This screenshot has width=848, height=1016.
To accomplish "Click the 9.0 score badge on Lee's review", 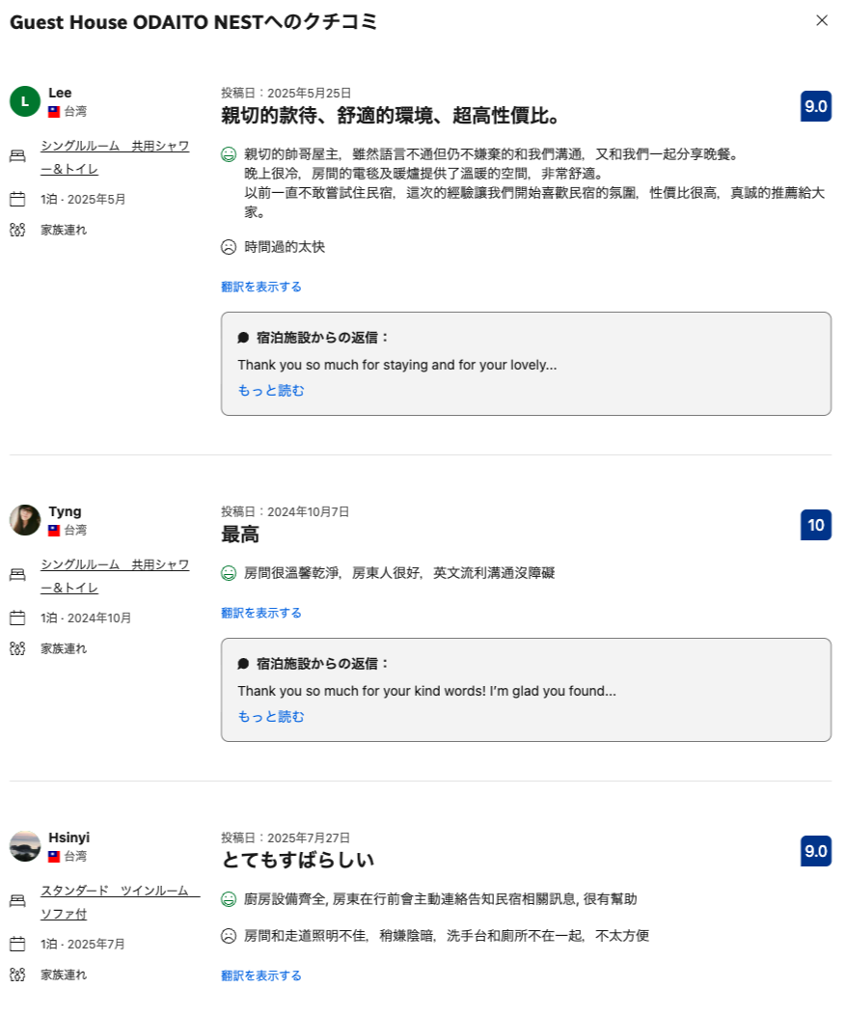I will 815,106.
